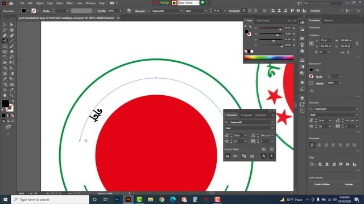Viewport: 364px width, 204px height.
Task: Select the Eraser tool
Action: point(11,52)
